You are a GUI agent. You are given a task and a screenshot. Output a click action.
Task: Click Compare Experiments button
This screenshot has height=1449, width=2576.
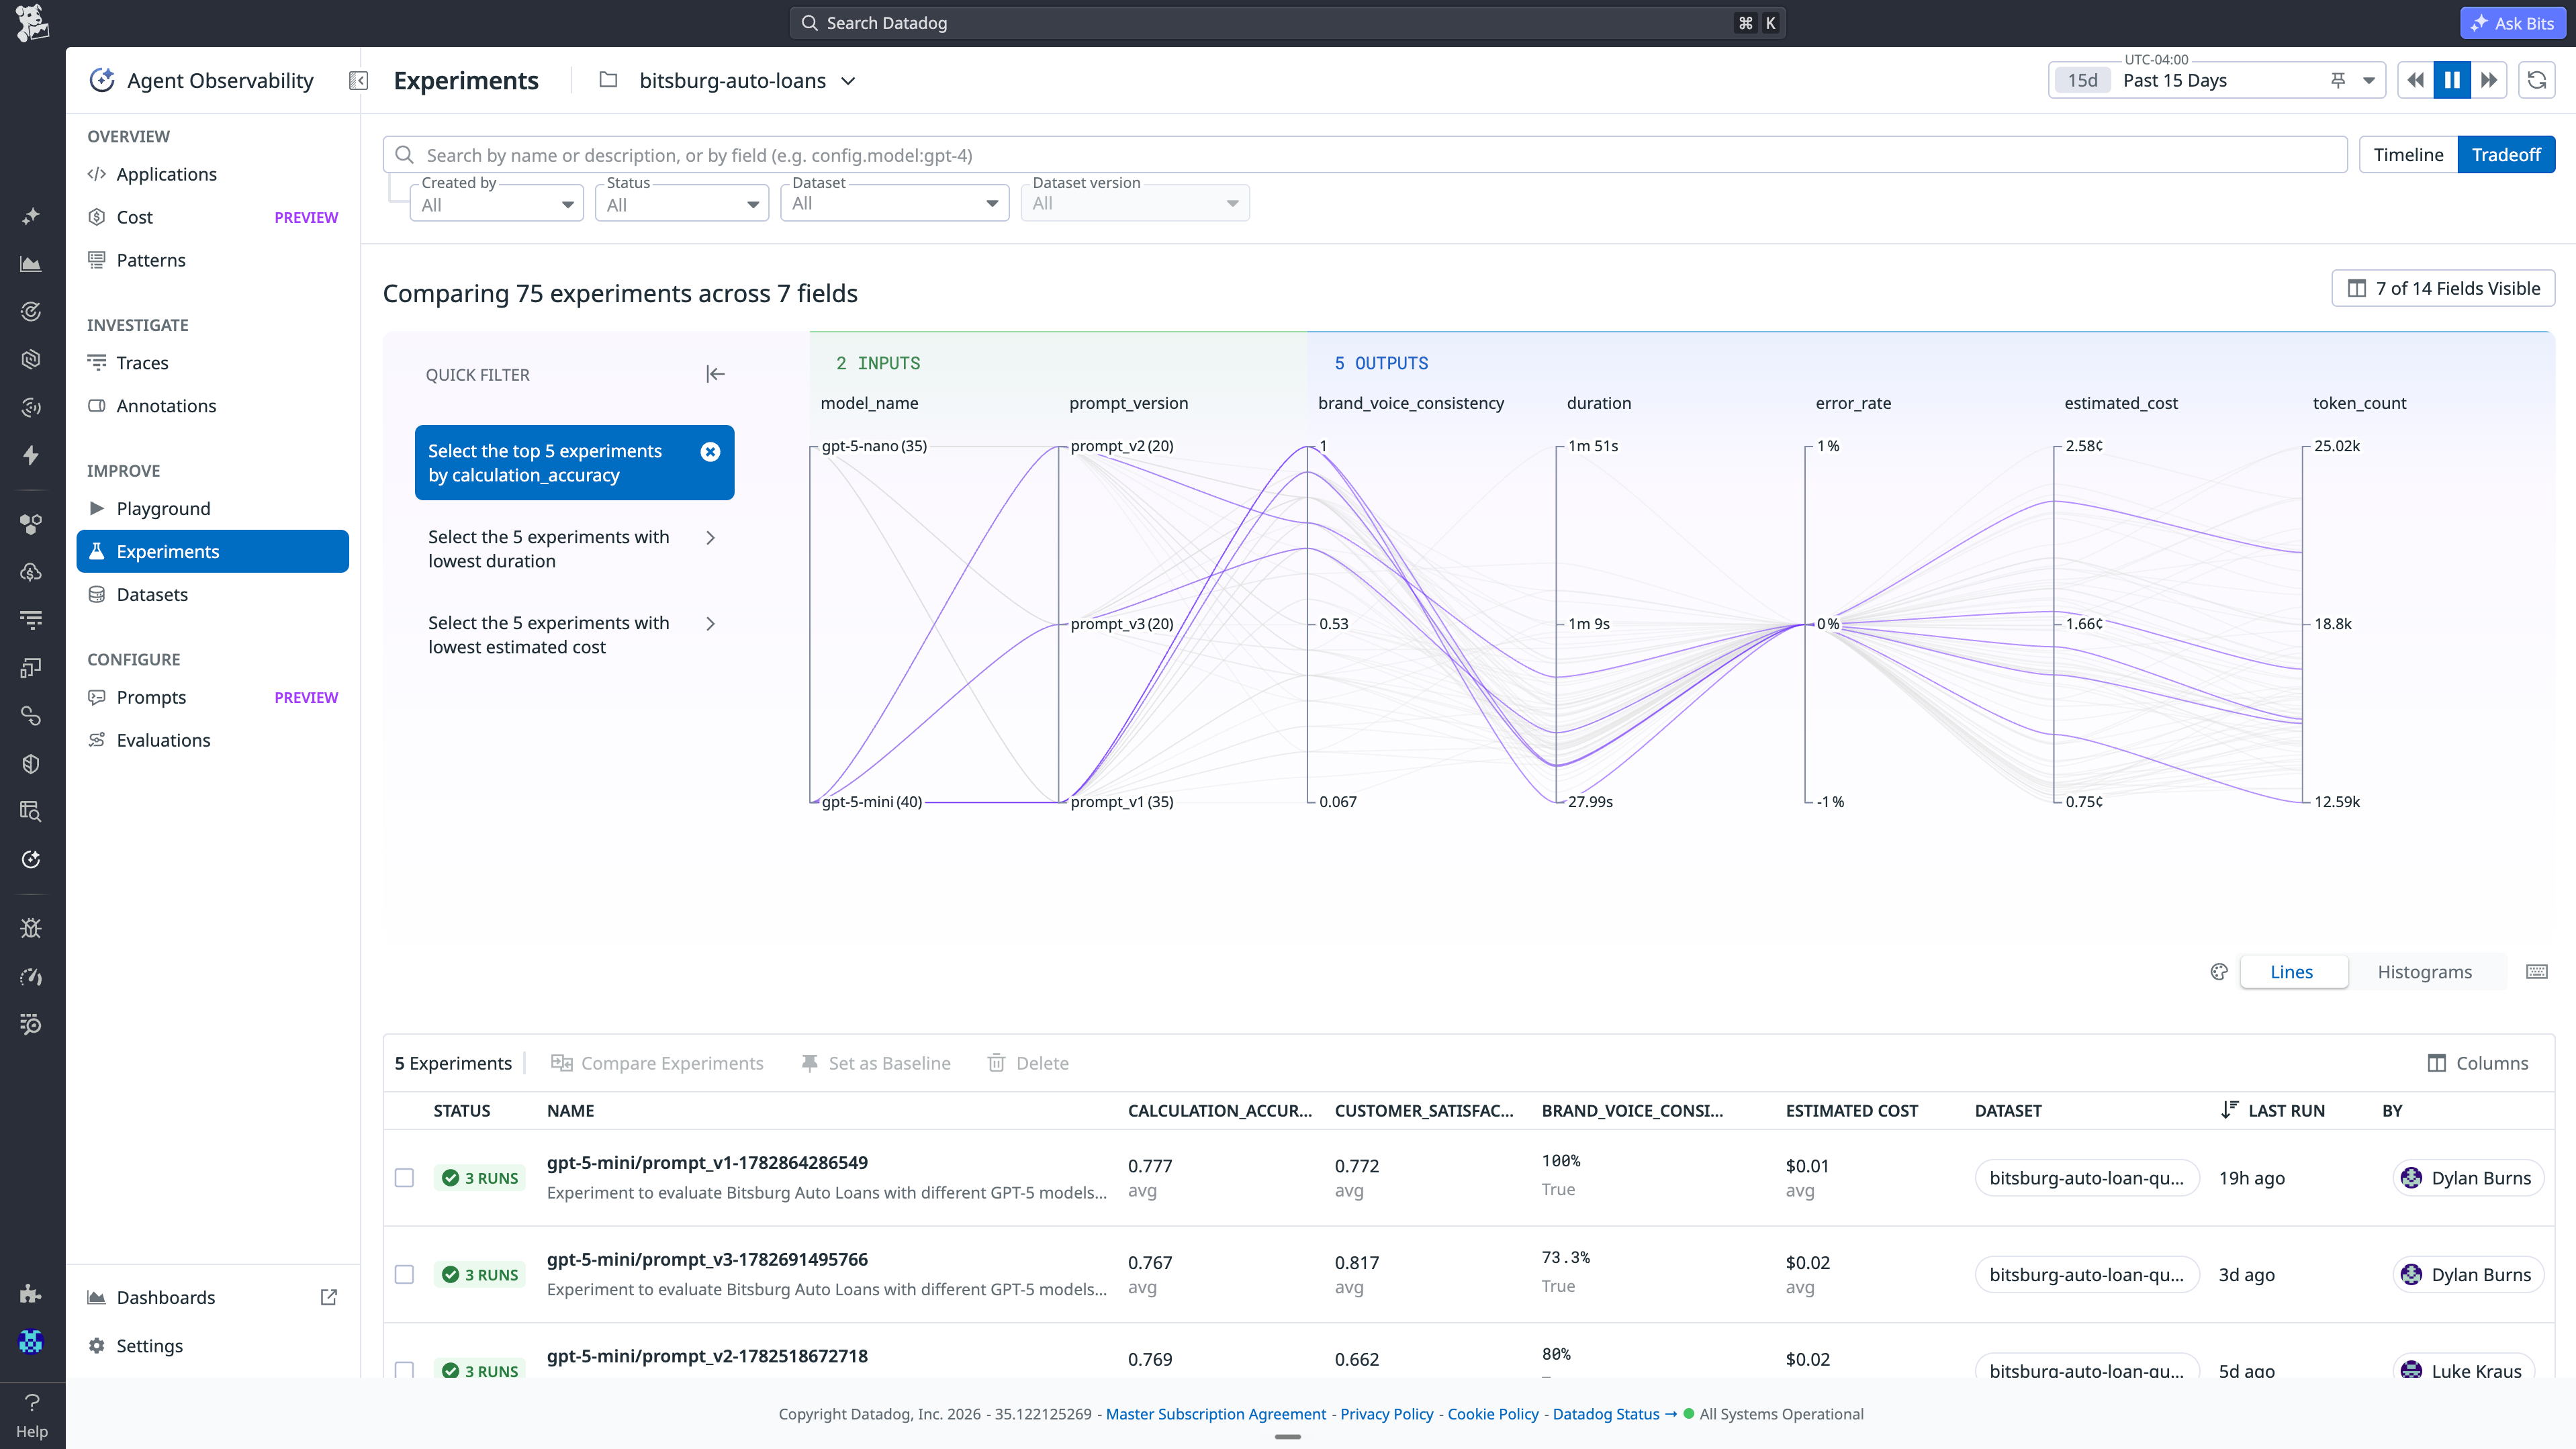(657, 1063)
